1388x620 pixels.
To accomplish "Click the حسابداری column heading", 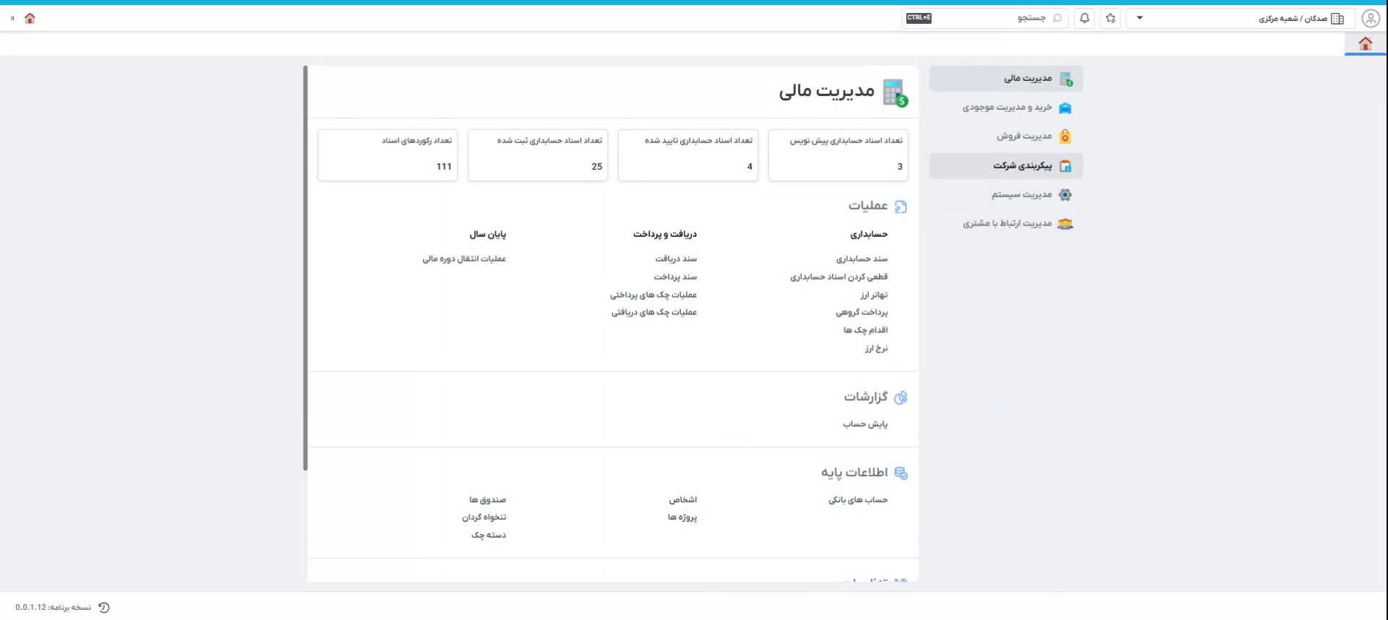I will [869, 234].
